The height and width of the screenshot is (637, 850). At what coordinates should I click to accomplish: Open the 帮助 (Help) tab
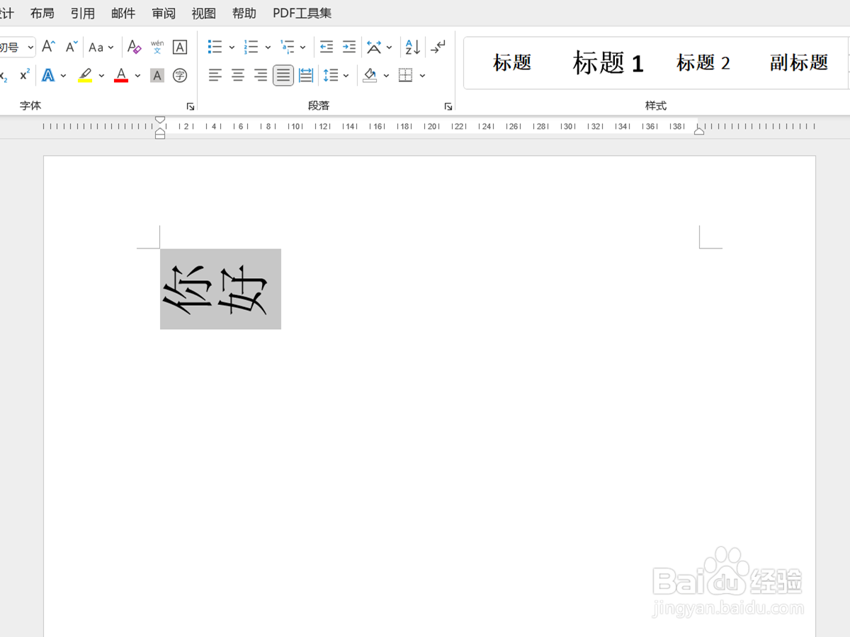click(244, 13)
